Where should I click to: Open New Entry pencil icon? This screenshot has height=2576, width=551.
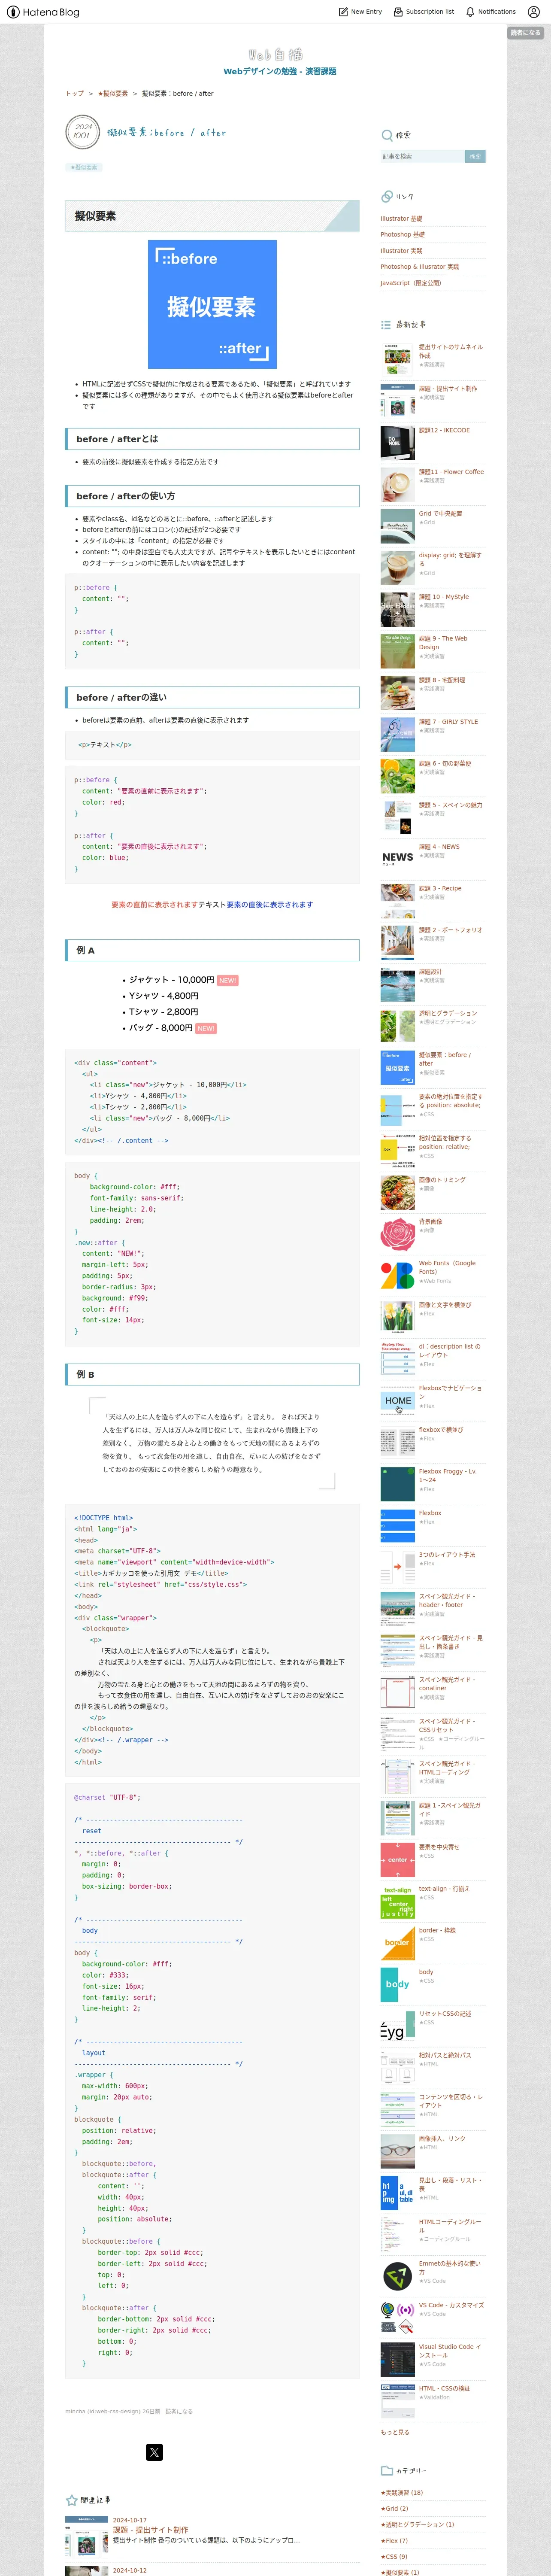pos(343,12)
